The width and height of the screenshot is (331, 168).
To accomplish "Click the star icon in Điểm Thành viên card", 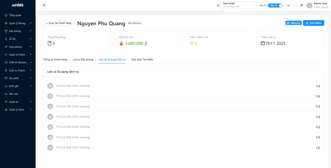I will click(x=192, y=43).
